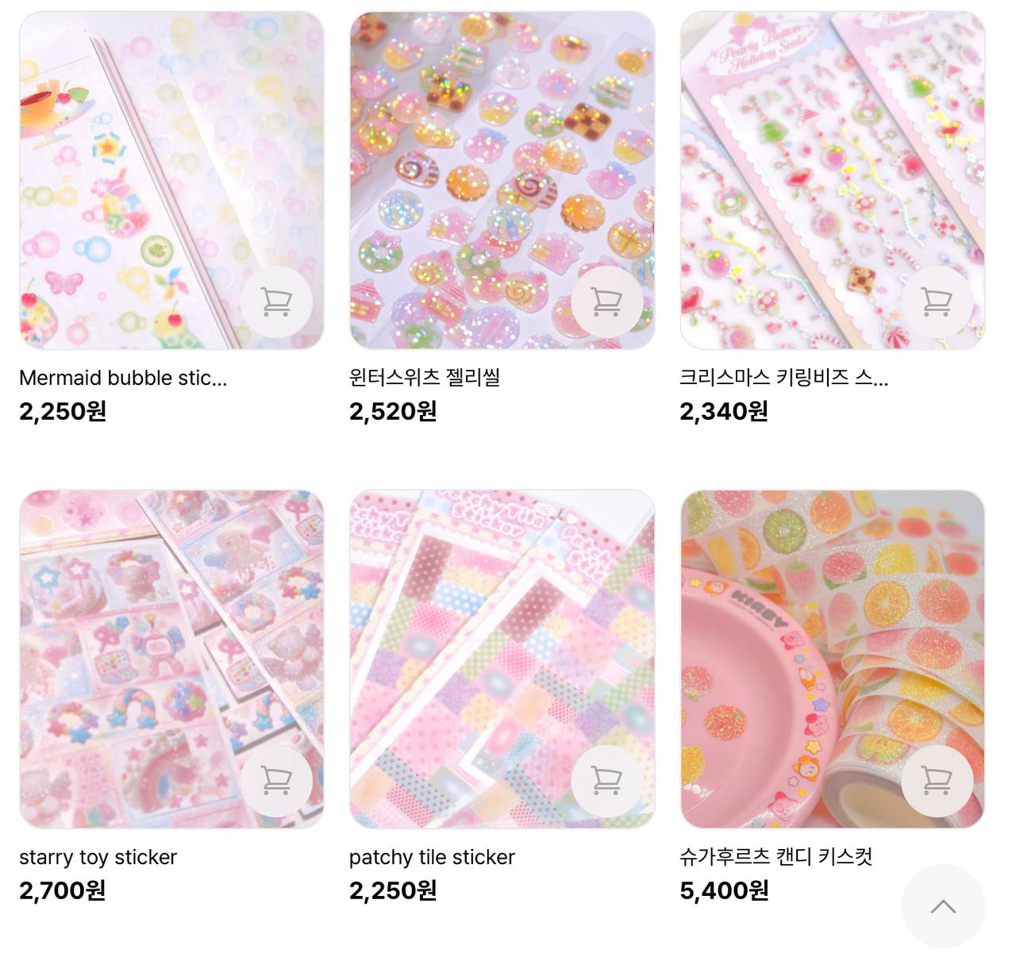
Task: Click the scroll-to-top chevron button
Action: [x=943, y=906]
